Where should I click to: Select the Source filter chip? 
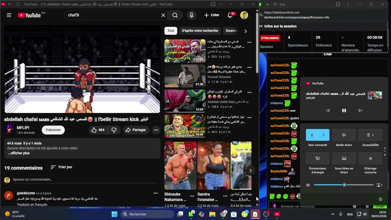click(x=231, y=31)
